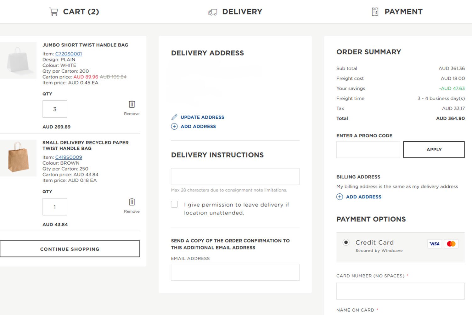Click the pencil icon to update address
This screenshot has width=472, height=315.
coord(174,117)
